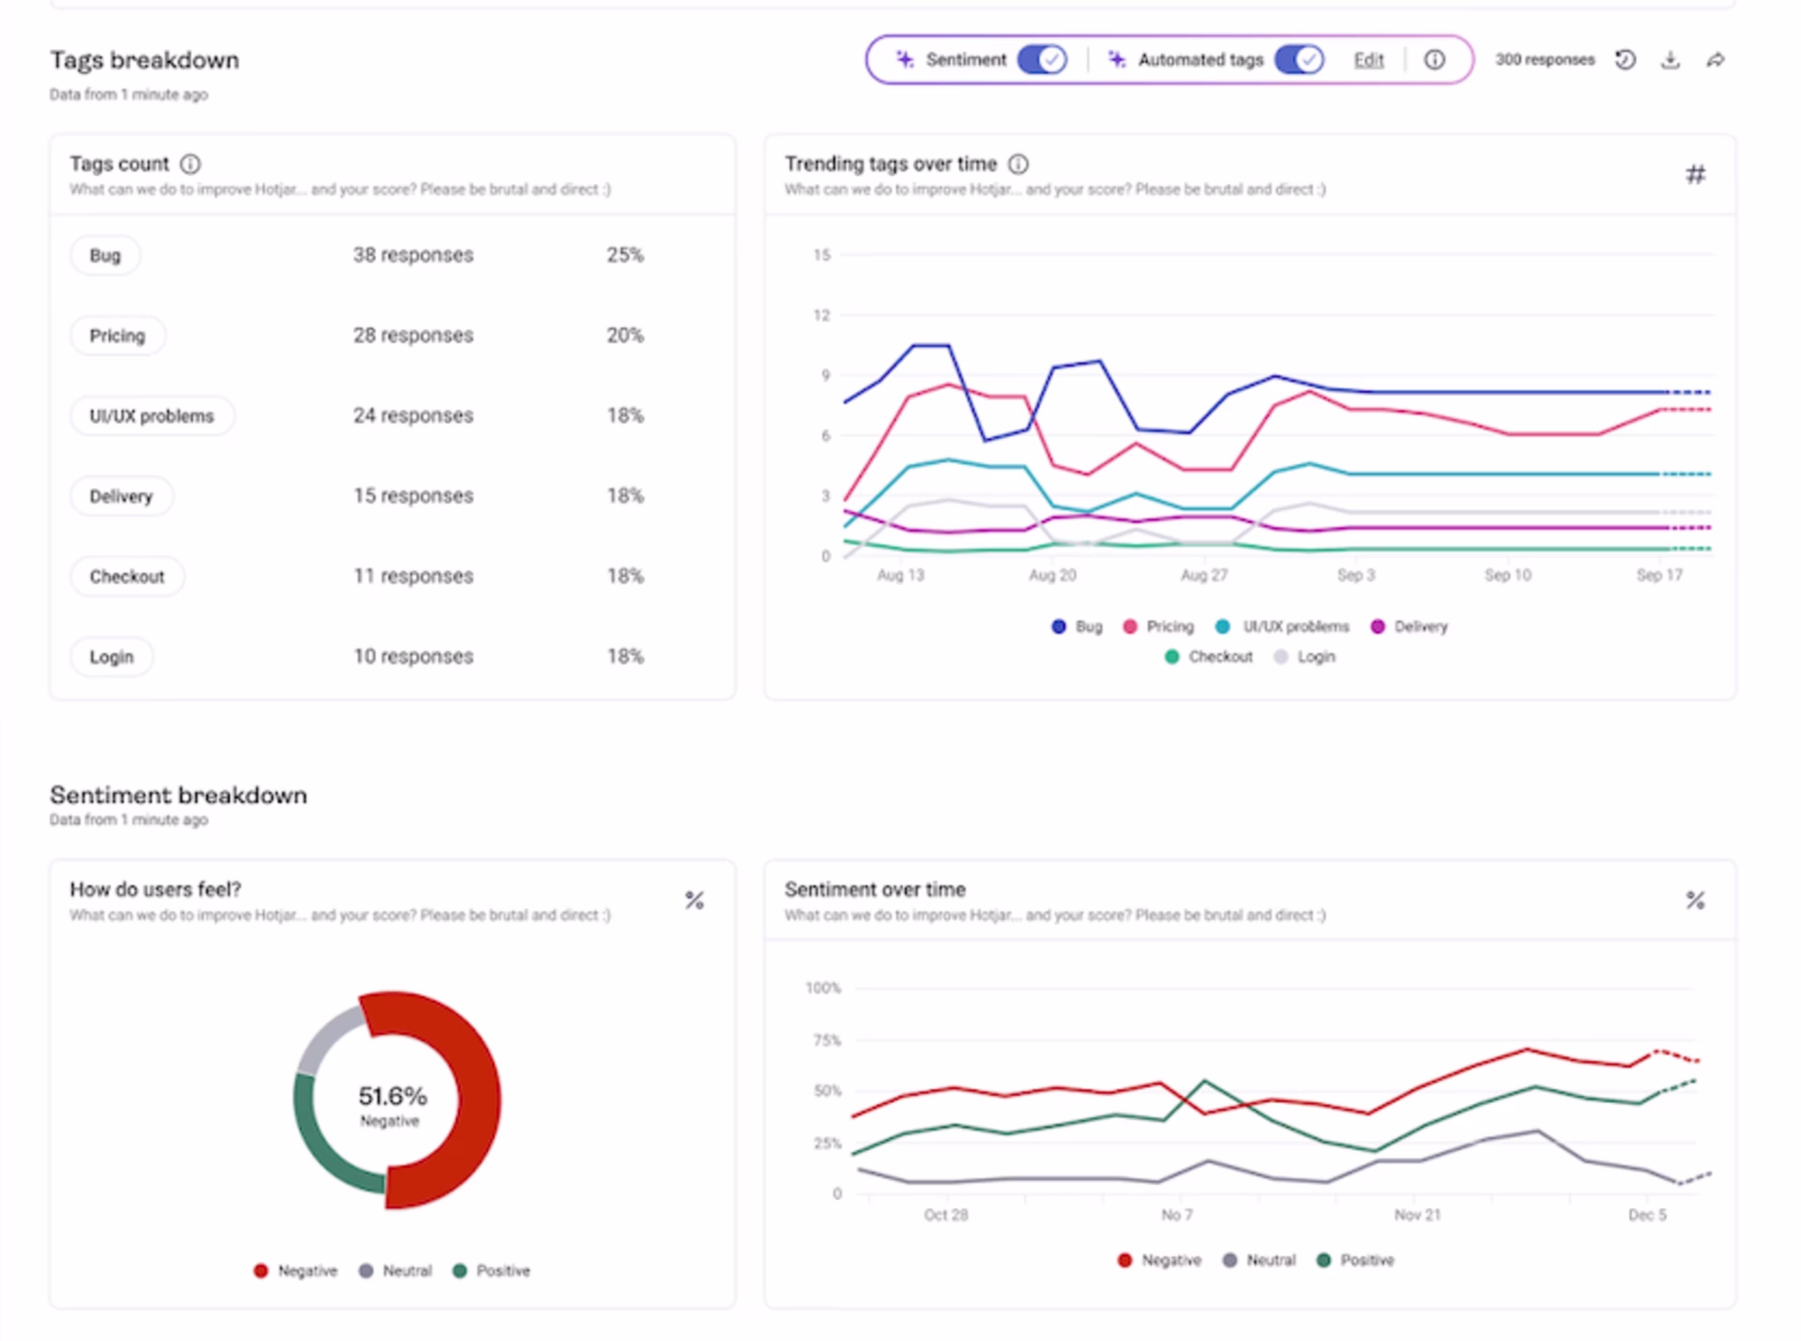Viewport: 1801px width, 1341px height.
Task: Click the refresh history icon near 300 responses
Action: click(1625, 59)
